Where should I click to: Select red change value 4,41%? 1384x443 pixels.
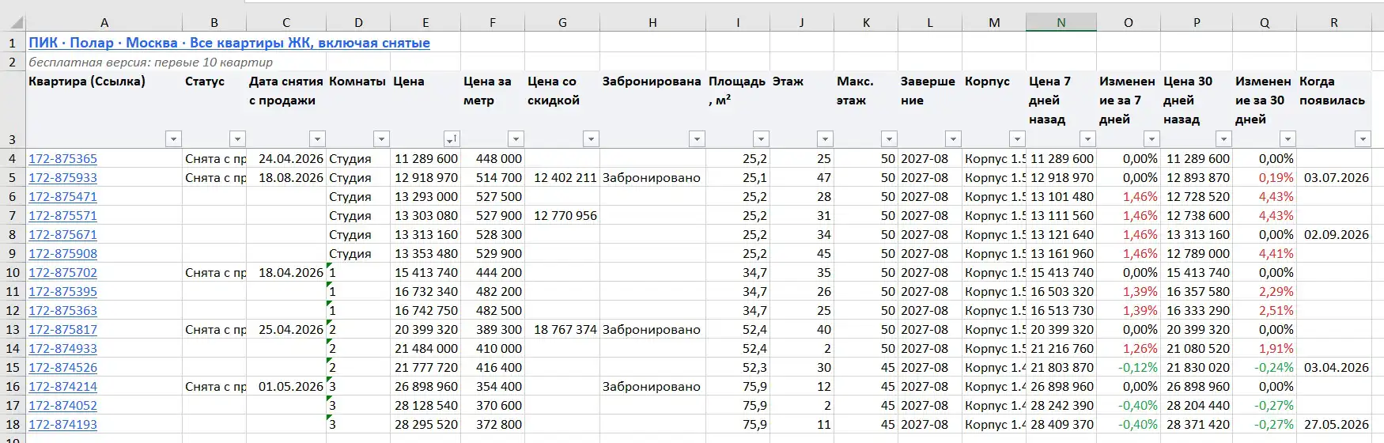pyautogui.click(x=1265, y=253)
